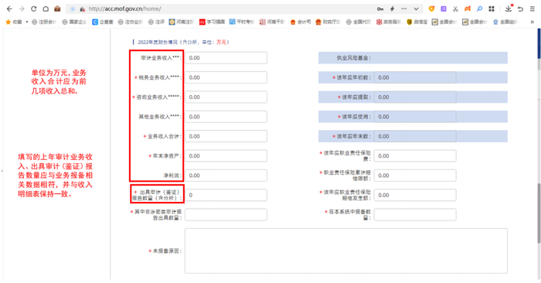The image size is (541, 283).
Task: Click the 2022年度财务情况 section heading
Action: (183, 42)
